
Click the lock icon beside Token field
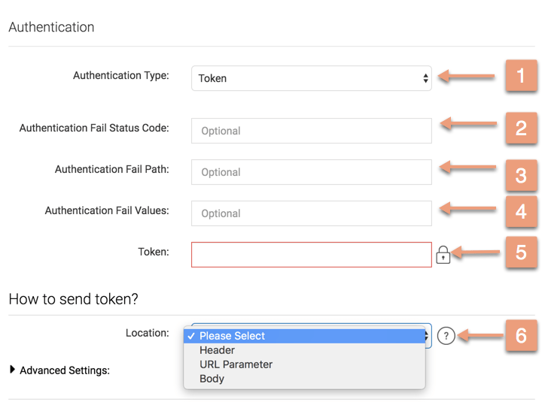443,255
